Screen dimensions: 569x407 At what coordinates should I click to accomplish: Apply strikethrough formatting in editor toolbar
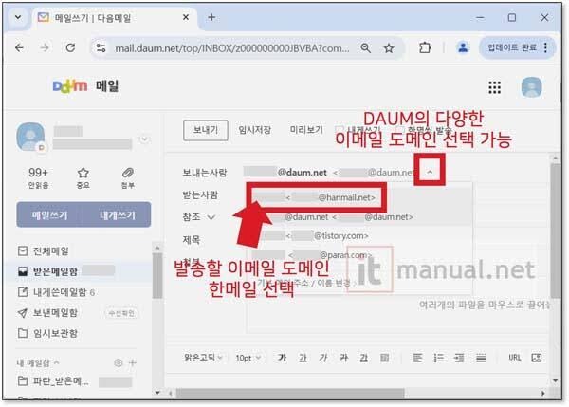343,358
